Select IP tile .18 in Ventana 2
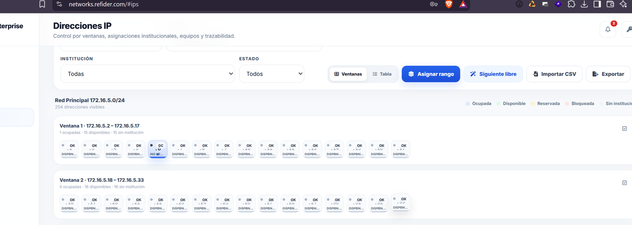Screen dimensions: 632x225 69,204
